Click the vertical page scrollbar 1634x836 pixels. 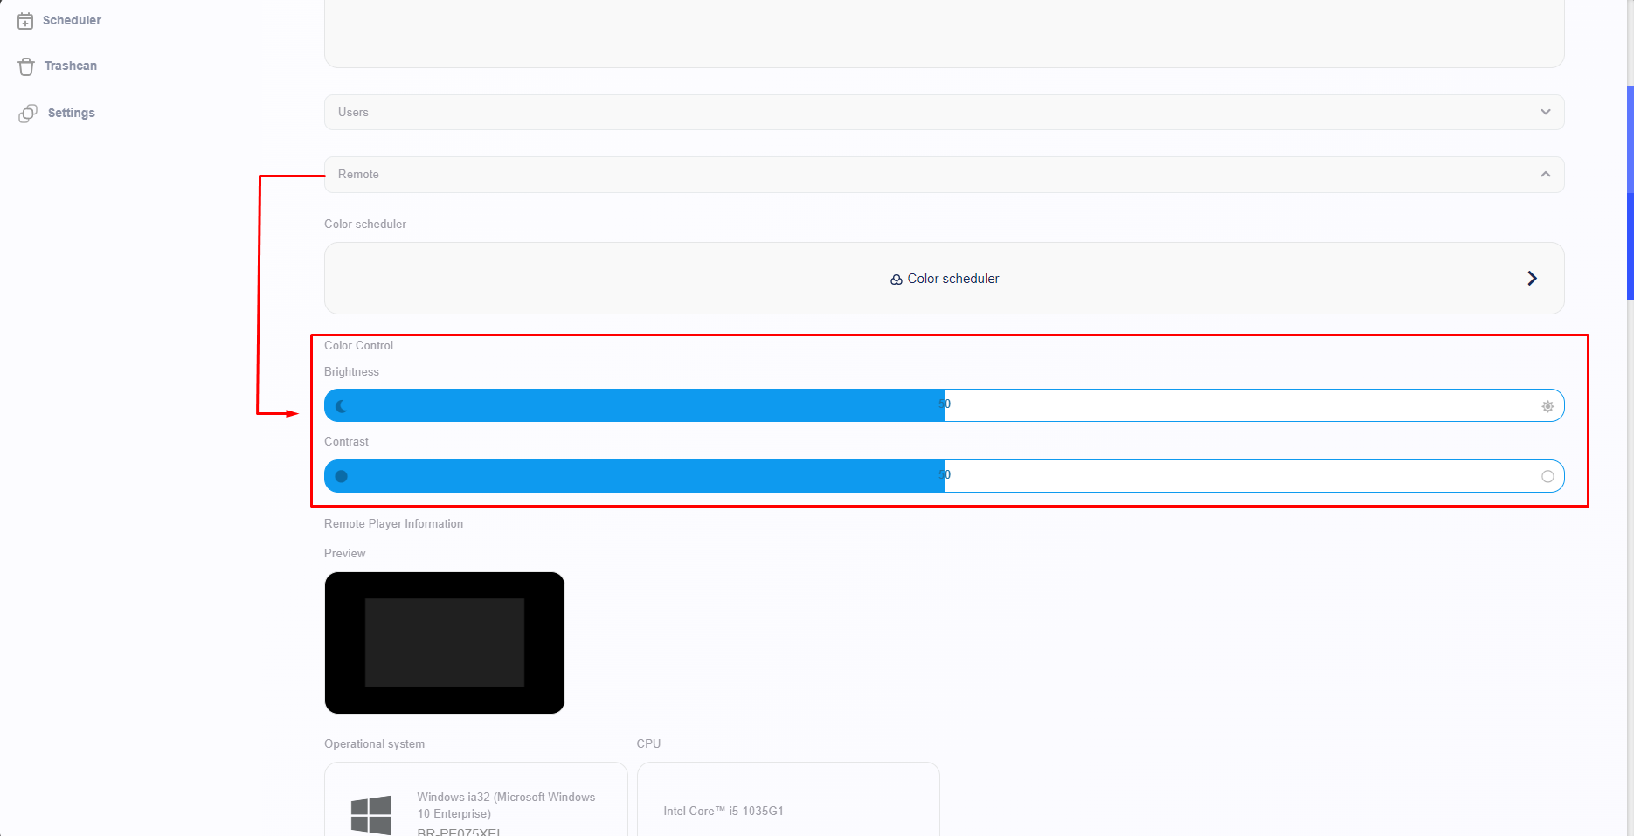(1630, 192)
